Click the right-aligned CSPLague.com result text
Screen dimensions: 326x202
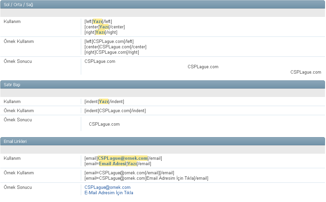pyautogui.click(x=305, y=72)
